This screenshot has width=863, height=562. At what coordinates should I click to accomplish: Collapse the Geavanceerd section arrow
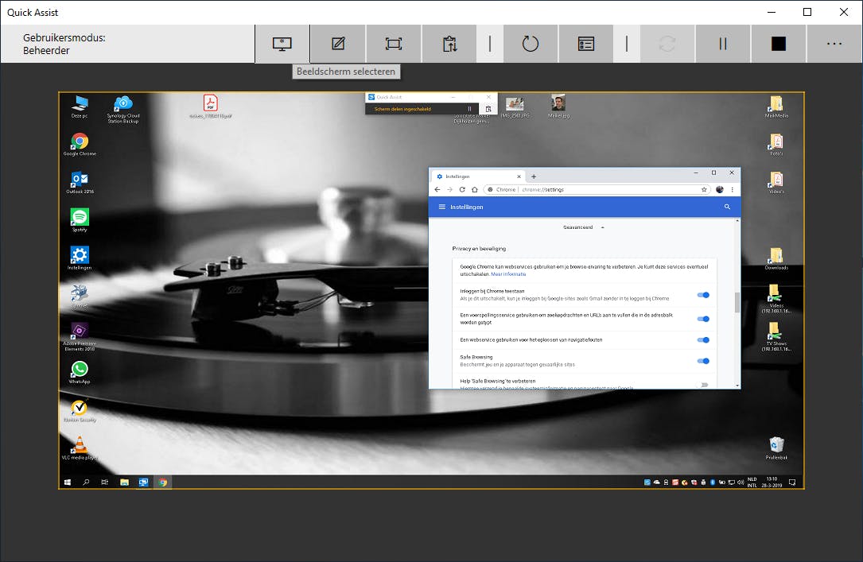click(603, 227)
